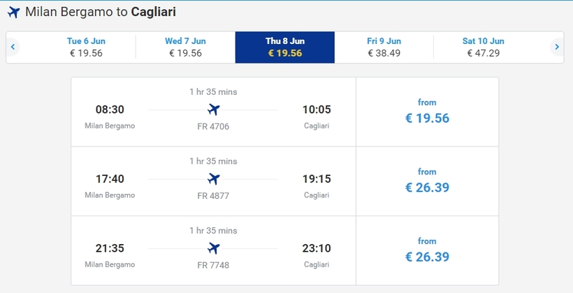Click the plane icon on flight FR 7748
573x293 pixels.
tap(214, 248)
